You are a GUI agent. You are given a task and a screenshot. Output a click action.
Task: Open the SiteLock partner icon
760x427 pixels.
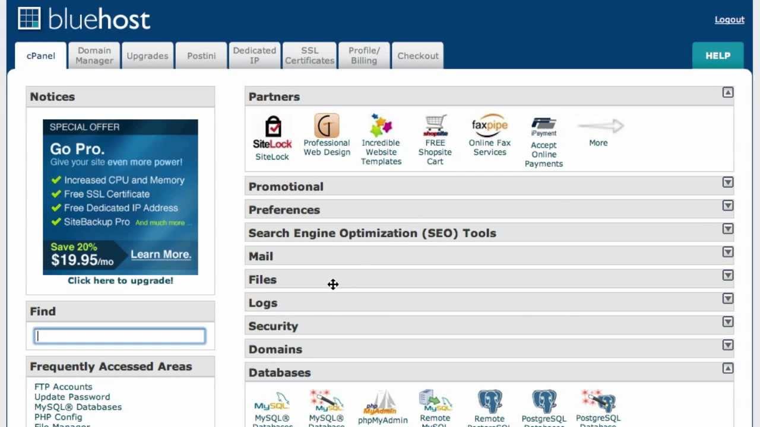[273, 132]
